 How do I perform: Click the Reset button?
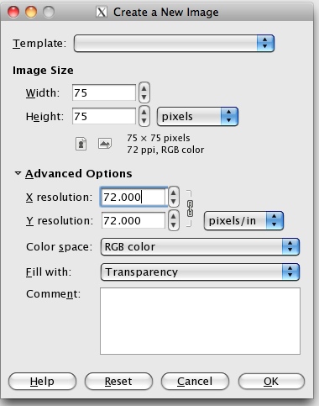118,382
